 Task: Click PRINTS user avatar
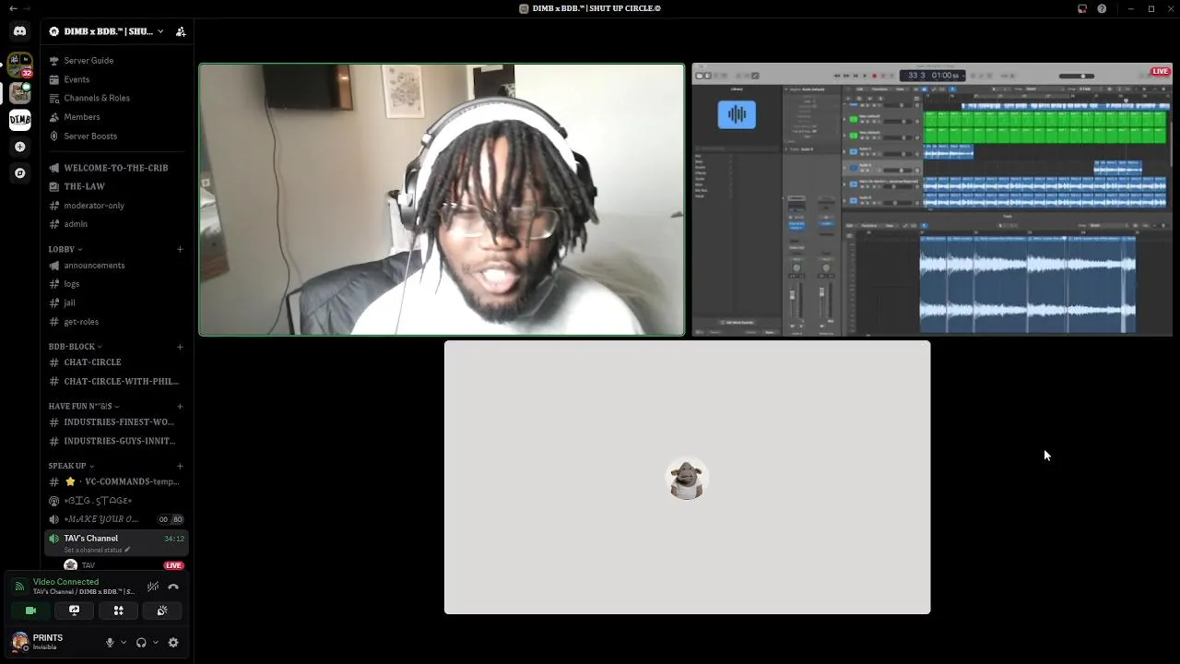(x=19, y=642)
